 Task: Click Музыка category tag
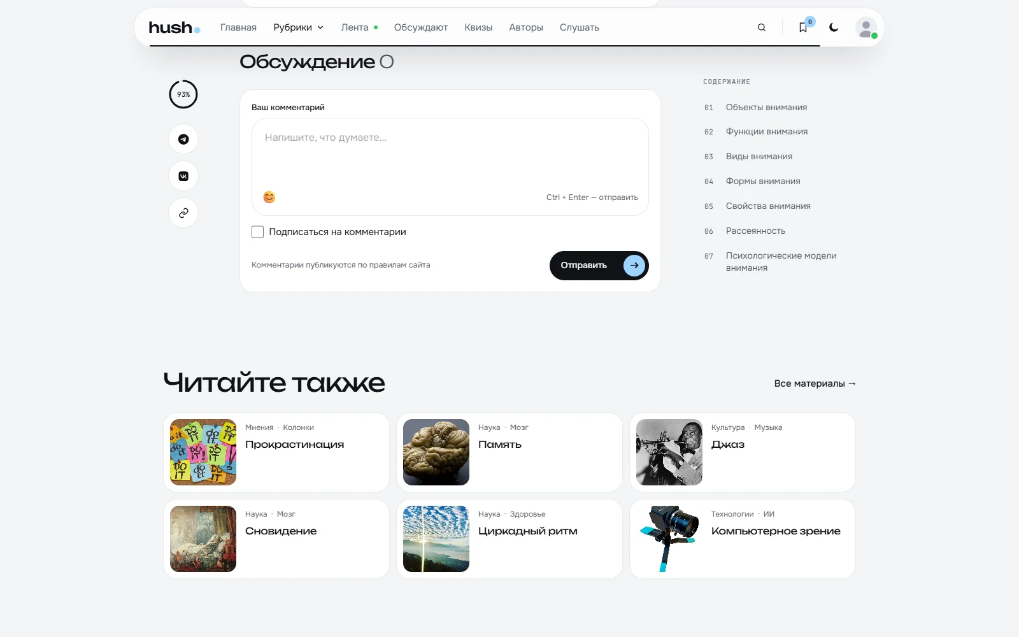coord(768,427)
